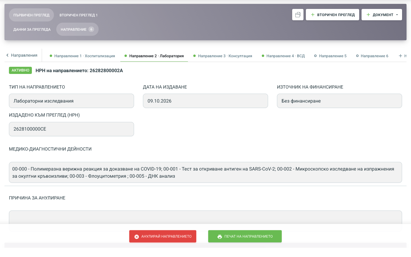The width and height of the screenshot is (411, 257).
Task: Click the Медико-диагностични дейности text area
Action: 205,172
